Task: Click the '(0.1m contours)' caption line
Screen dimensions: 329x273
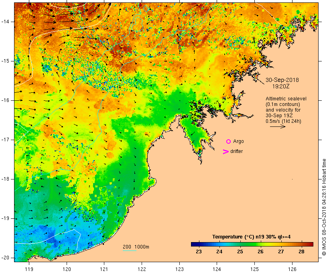Action: click(x=282, y=104)
